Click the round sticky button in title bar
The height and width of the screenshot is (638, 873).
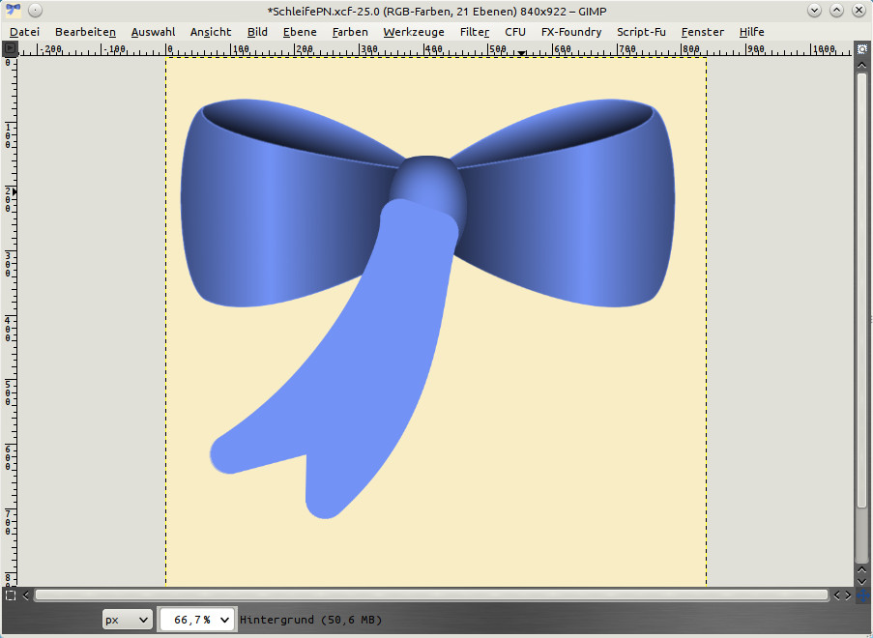pos(35,11)
